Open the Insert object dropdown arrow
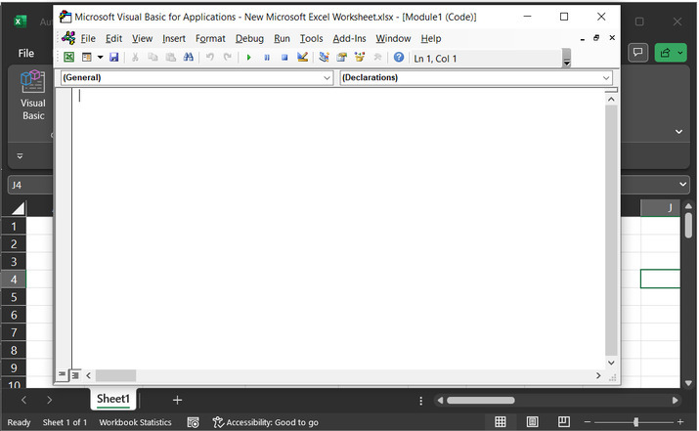The image size is (699, 431). [x=101, y=57]
